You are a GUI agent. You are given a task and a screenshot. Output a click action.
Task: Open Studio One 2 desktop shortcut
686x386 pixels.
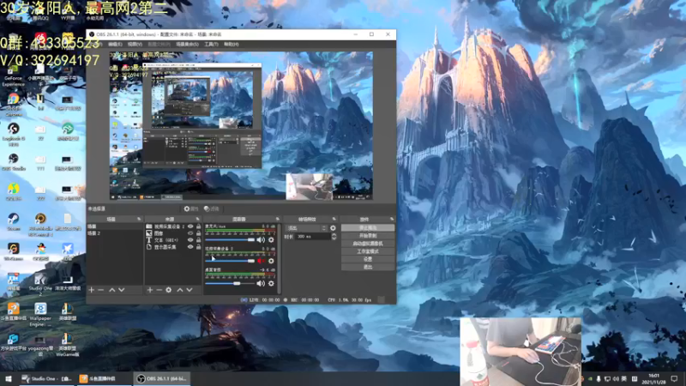coord(40,285)
